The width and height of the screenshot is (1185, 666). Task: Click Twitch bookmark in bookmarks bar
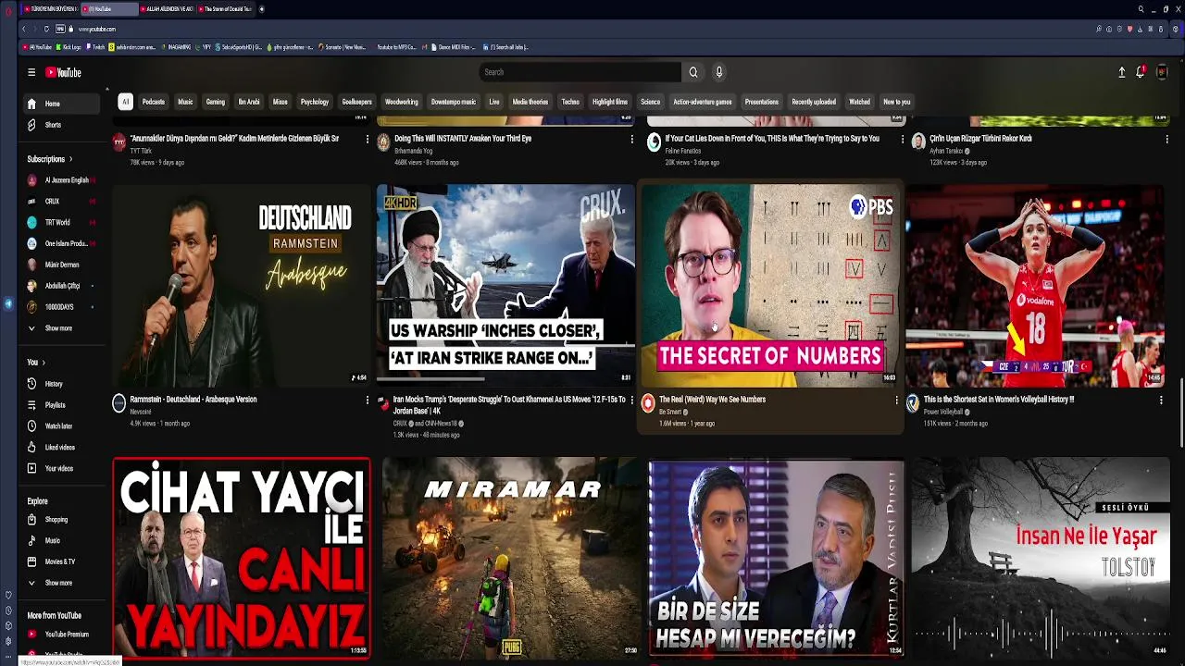[96, 46]
